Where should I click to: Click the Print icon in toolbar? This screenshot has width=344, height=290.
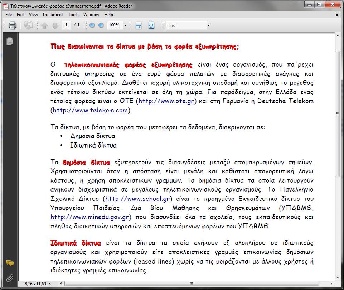point(12,25)
